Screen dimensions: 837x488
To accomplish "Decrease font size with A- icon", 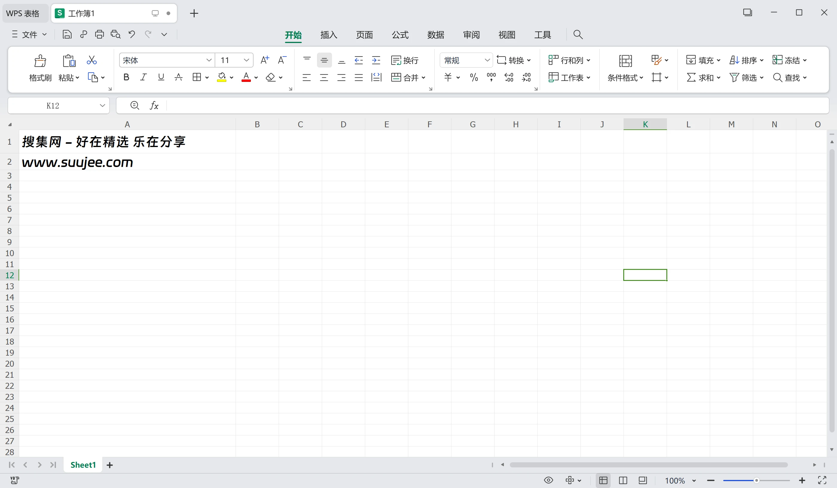I will 282,60.
